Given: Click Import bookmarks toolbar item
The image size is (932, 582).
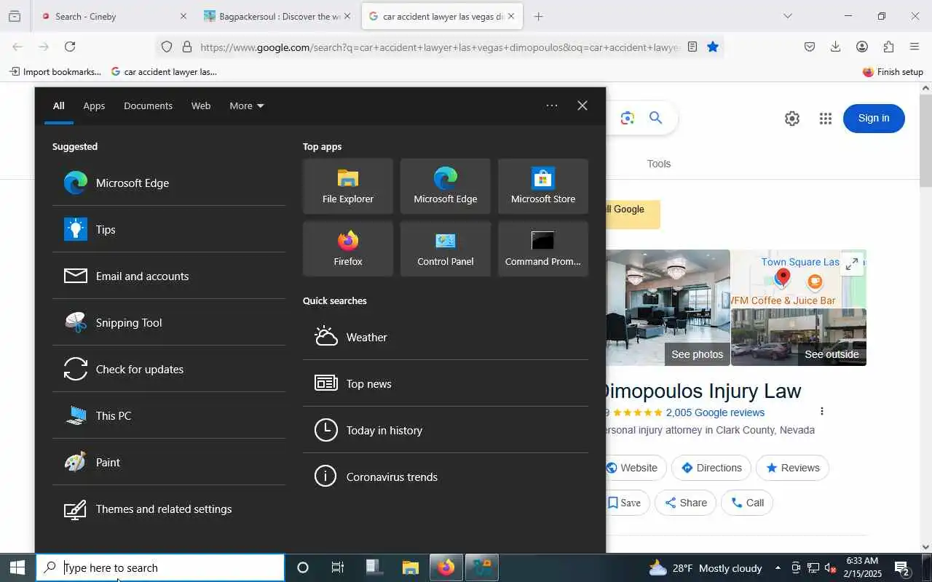Looking at the screenshot, I should [x=55, y=71].
